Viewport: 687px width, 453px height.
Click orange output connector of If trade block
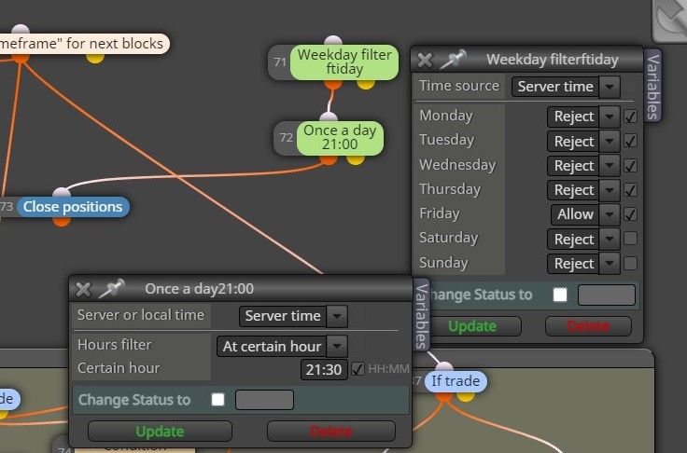444,396
